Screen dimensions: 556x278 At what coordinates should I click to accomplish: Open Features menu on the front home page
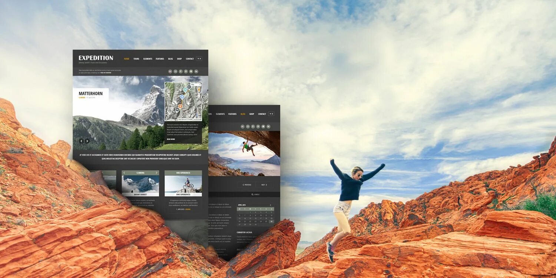pos(160,59)
